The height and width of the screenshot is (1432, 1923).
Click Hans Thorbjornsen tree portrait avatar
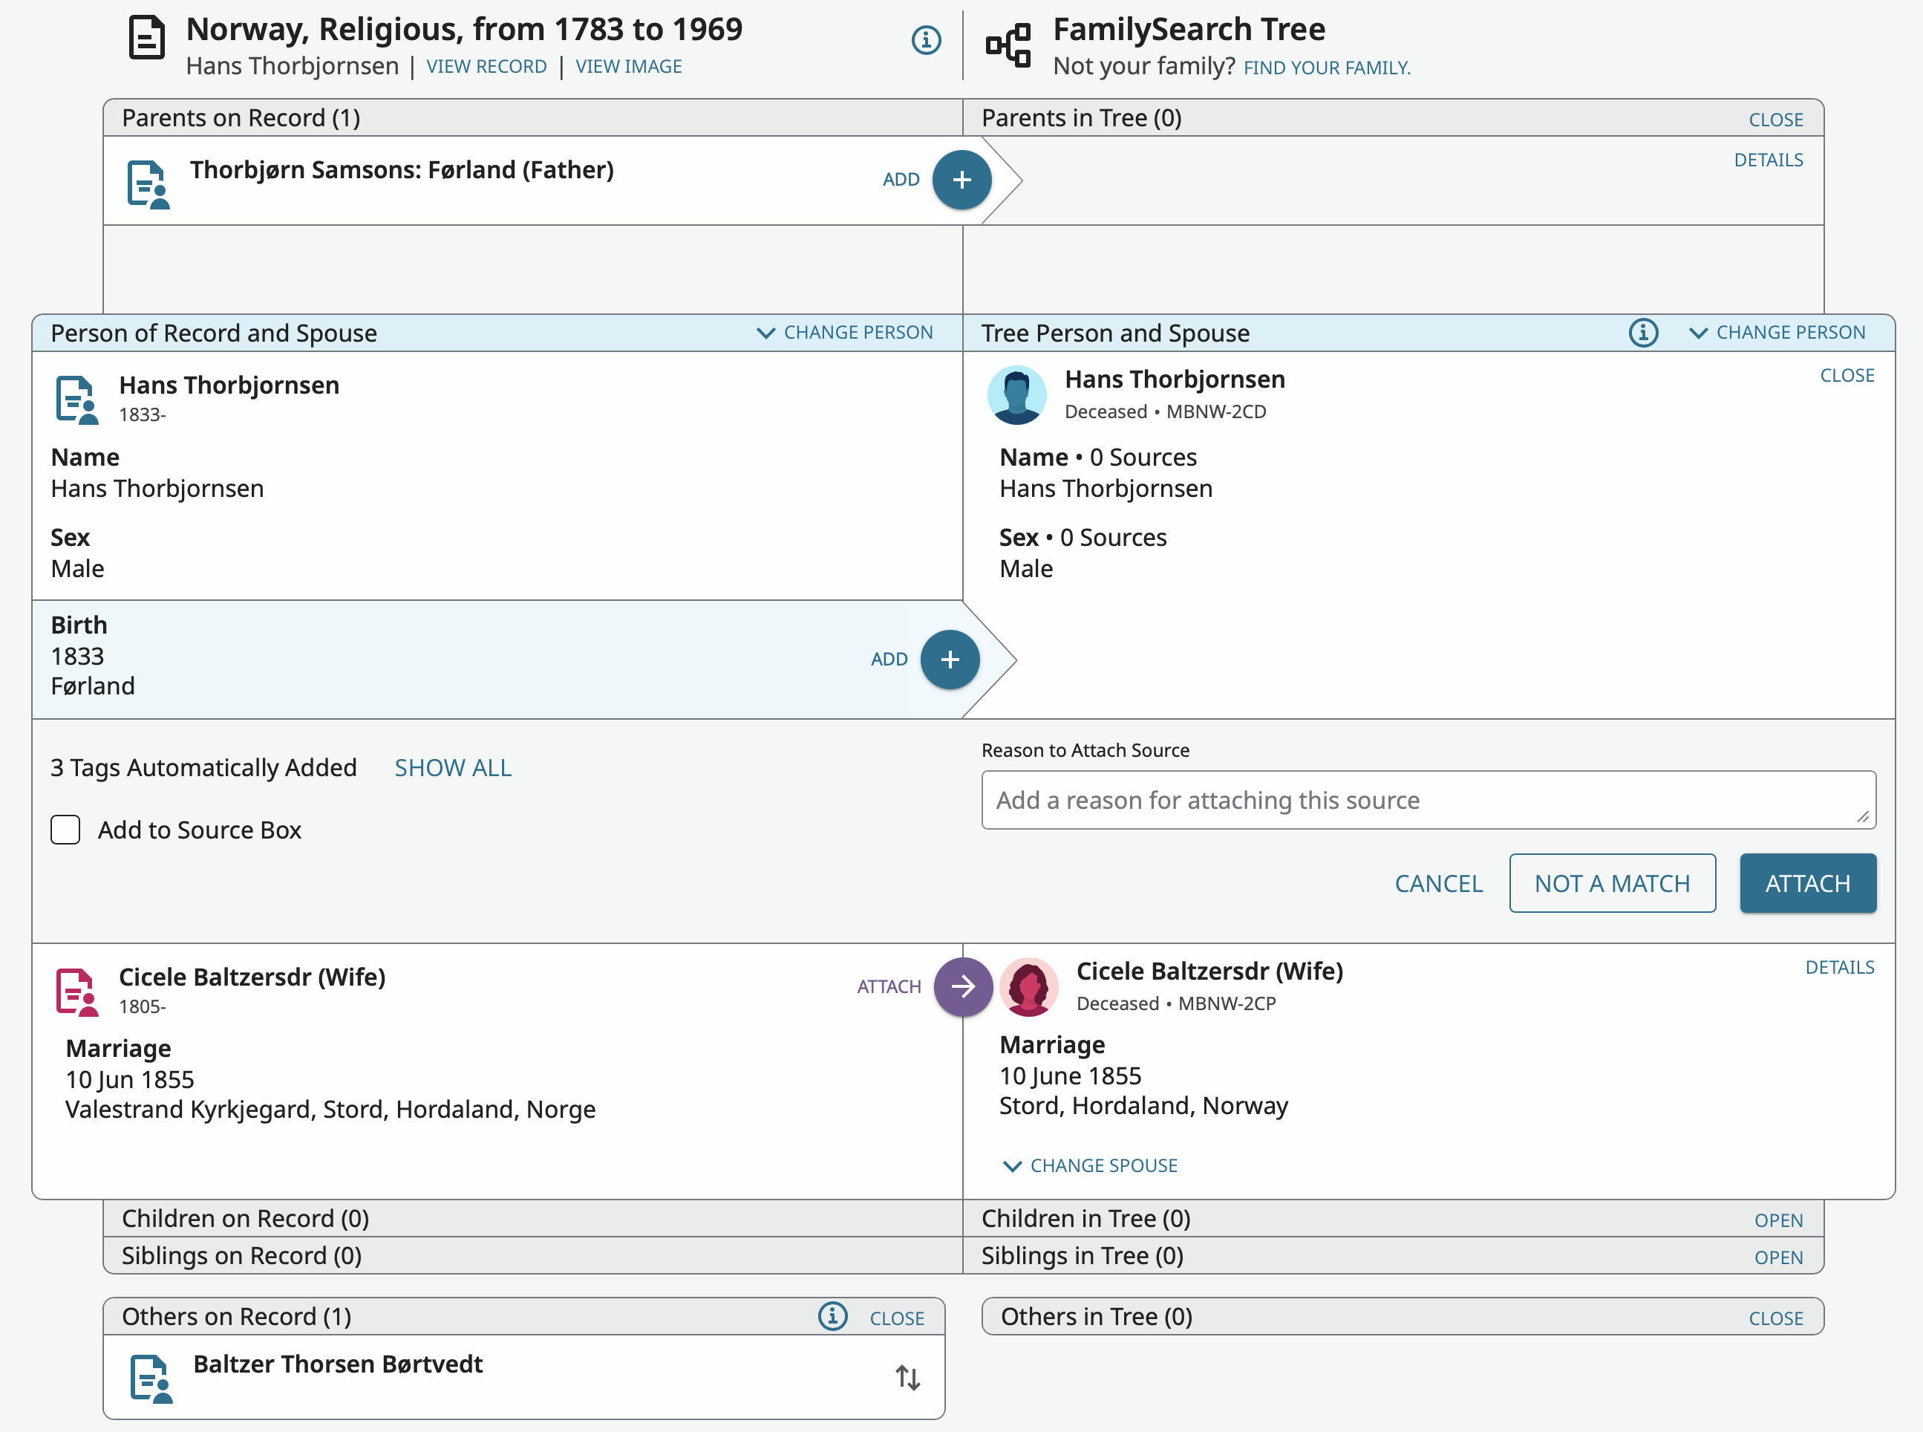click(1016, 394)
